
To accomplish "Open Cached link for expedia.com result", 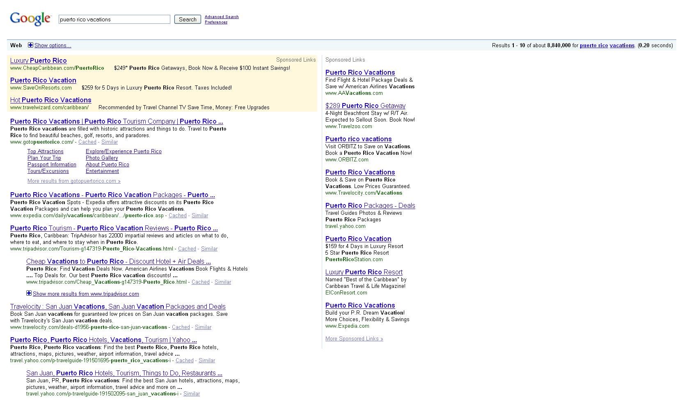I will point(178,216).
